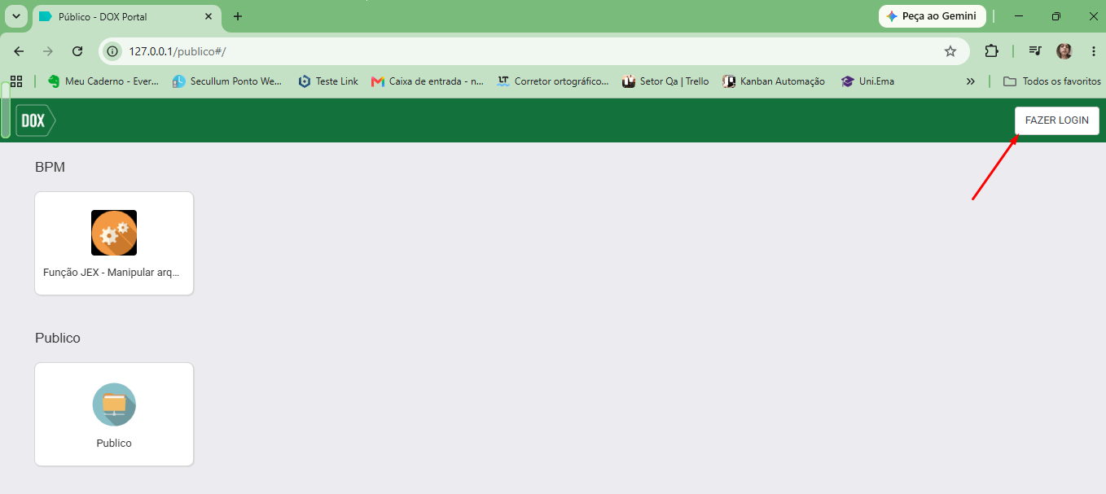Image resolution: width=1106 pixels, height=494 pixels.
Task: Select the 'Público - DOX Portal' tab
Action: pos(126,16)
